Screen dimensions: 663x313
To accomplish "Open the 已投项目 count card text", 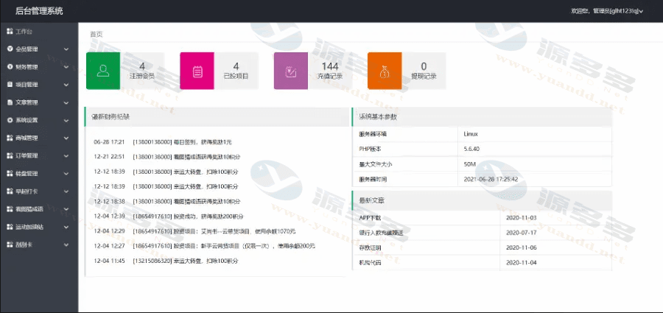I will click(236, 71).
